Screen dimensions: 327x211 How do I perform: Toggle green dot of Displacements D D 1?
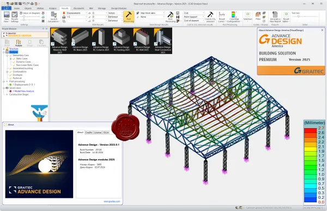click(x=11, y=85)
